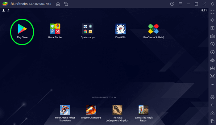Screen dimensions: 216x125
Task: Expand more sidebar options (three dots)
Action: (x=212, y=84)
